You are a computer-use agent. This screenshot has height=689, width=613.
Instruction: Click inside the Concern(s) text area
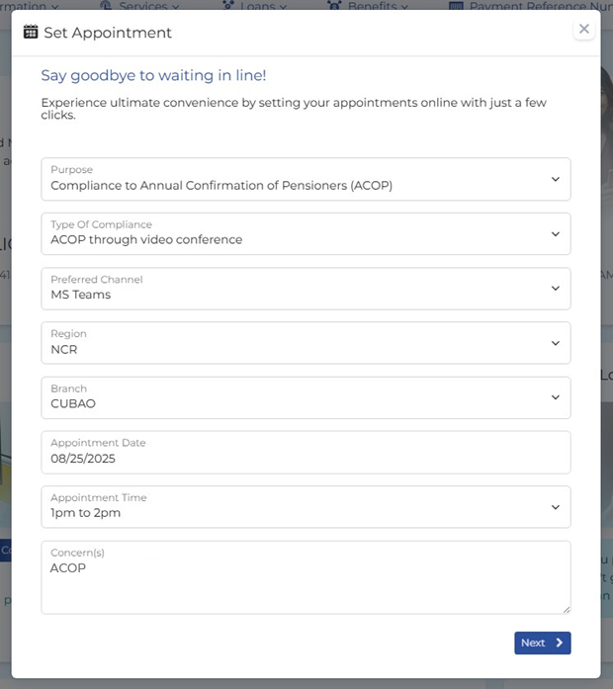tap(306, 577)
